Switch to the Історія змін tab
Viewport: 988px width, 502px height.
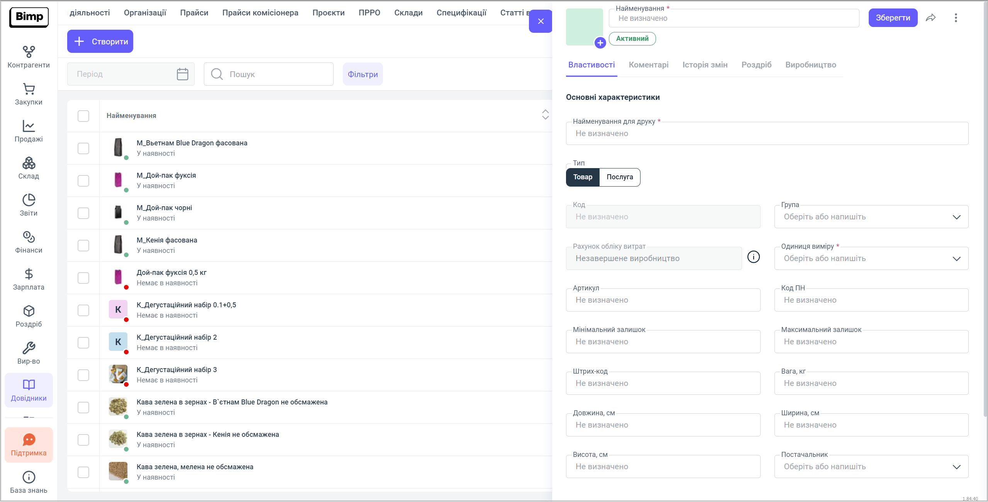click(x=705, y=65)
